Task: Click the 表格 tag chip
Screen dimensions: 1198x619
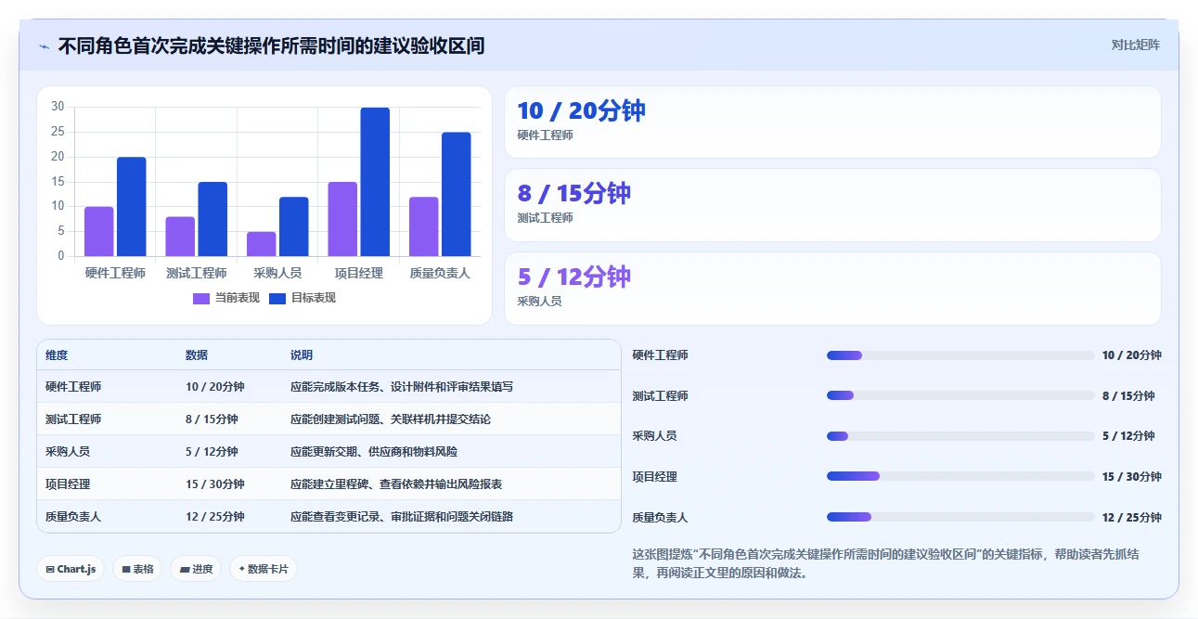Action: (137, 569)
